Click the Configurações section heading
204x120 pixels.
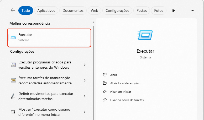[x=22, y=51]
